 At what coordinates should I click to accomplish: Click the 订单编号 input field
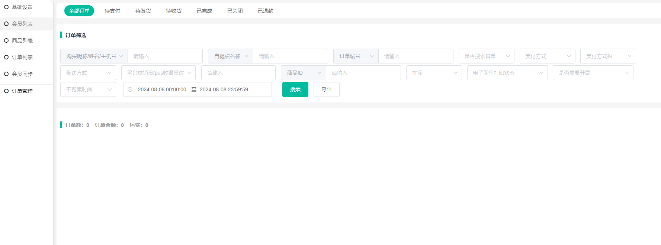click(x=415, y=56)
